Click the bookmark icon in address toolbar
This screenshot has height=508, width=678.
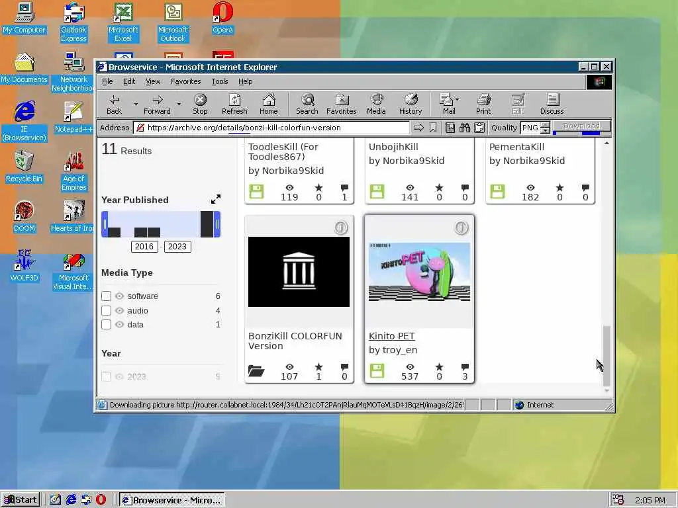click(433, 128)
